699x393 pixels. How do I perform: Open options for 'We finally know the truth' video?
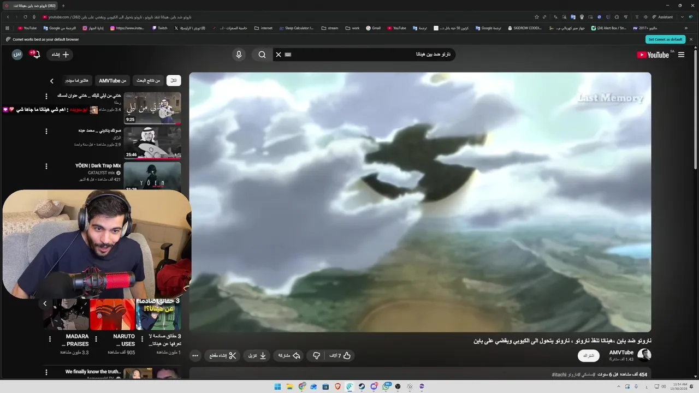click(x=46, y=373)
